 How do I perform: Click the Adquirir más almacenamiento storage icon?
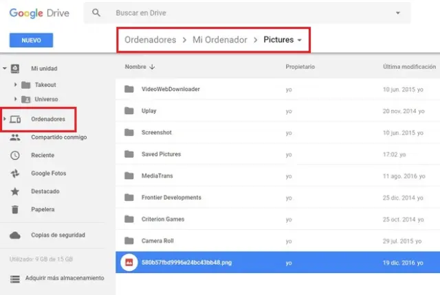click(15, 279)
